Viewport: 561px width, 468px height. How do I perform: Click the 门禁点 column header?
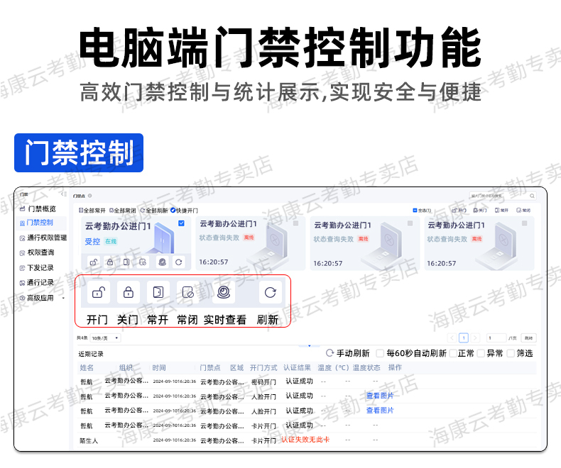coord(210,367)
